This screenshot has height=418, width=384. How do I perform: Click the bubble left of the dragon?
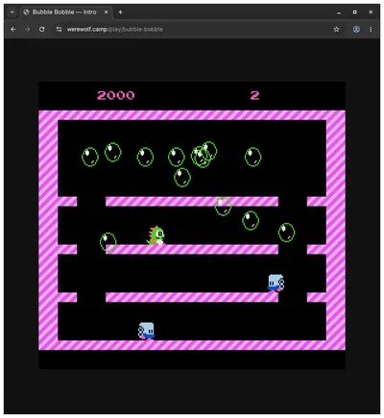[x=108, y=242]
